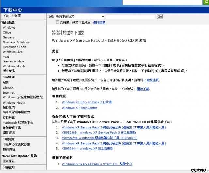Select MSN in the sidebar
Viewport: 209px width, 173px height.
(6, 57)
